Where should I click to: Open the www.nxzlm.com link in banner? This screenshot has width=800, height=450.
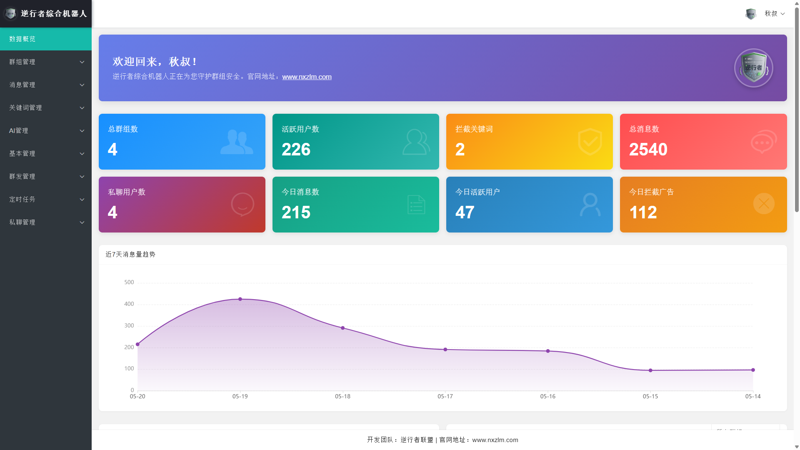tap(307, 77)
